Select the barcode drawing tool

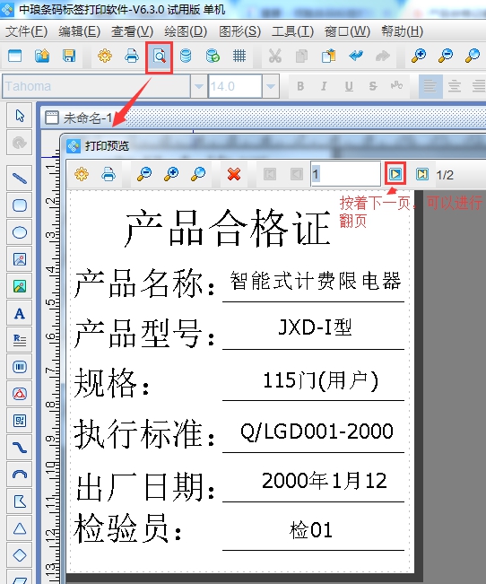[20, 367]
